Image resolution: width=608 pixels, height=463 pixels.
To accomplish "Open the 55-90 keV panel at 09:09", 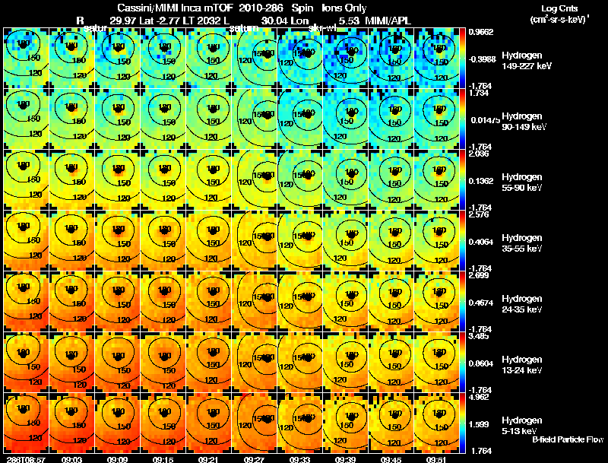I will (x=118, y=180).
